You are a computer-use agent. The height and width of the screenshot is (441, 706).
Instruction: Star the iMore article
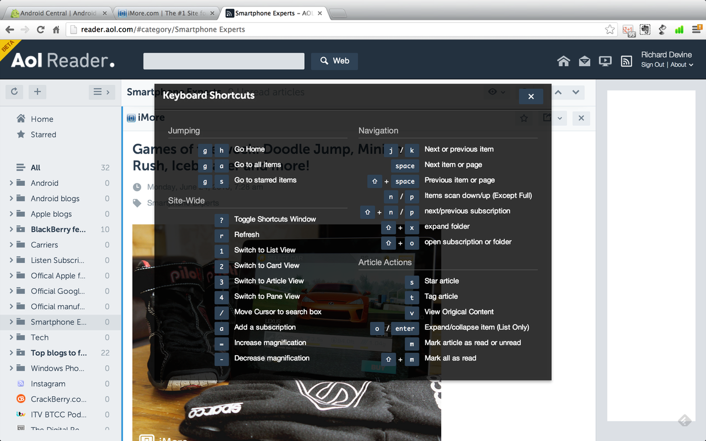524,118
